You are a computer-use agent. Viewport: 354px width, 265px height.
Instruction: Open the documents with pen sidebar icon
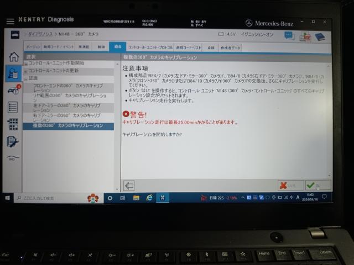pos(12,141)
